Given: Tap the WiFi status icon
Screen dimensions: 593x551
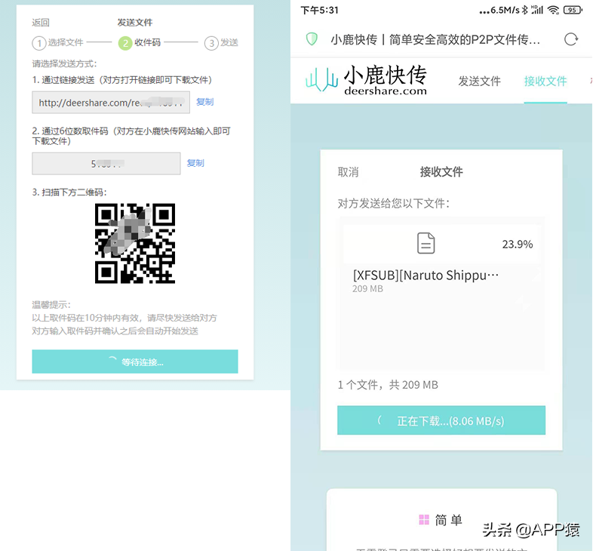Looking at the screenshot, I should 553,11.
